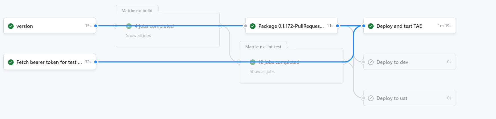496x119 pixels.
Task: Click 12 jobs completed text
Action: point(279,62)
